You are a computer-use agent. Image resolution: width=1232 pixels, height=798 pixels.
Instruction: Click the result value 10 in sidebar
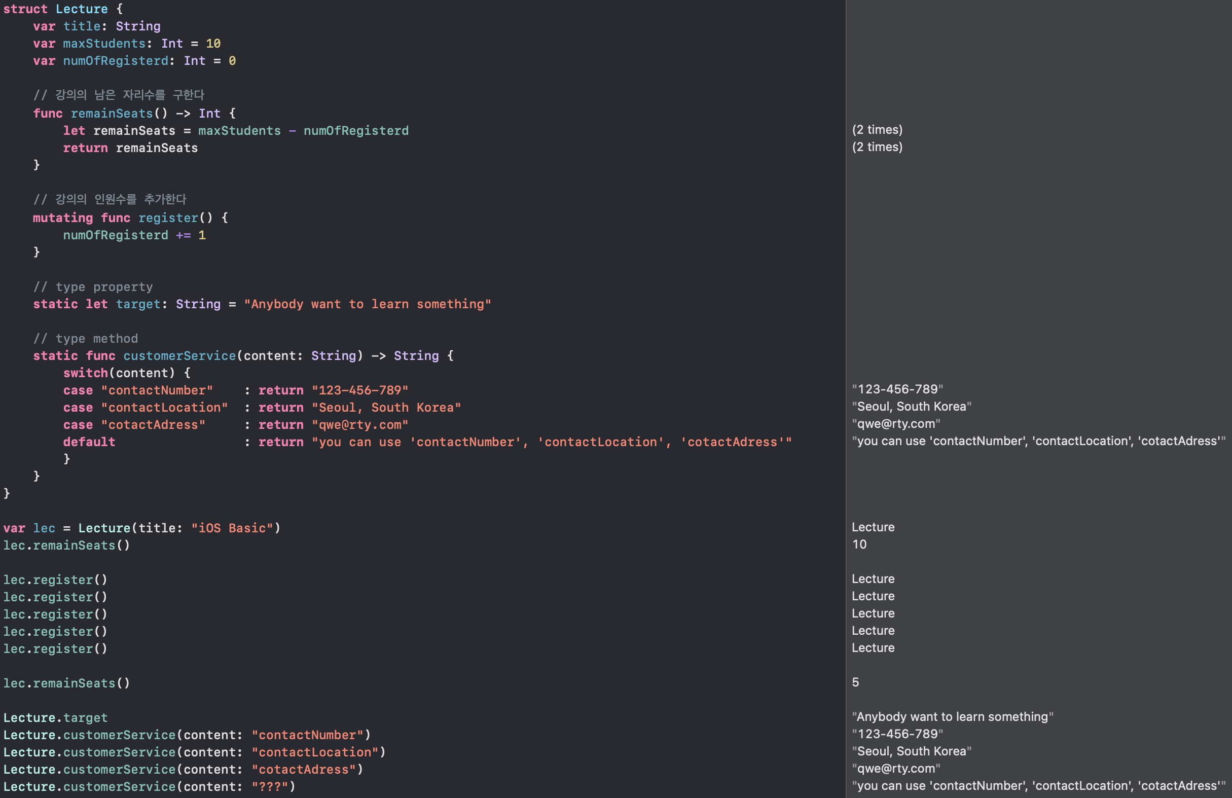(859, 545)
